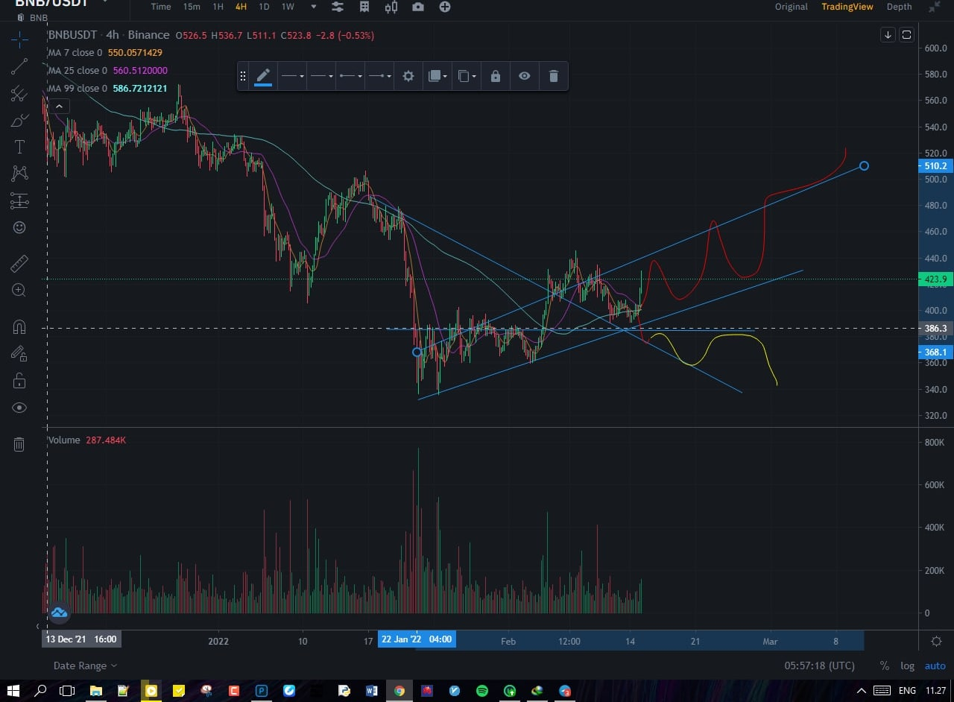Click the fullscreen expand icon at top right
The width and height of the screenshot is (954, 702).
[x=935, y=7]
